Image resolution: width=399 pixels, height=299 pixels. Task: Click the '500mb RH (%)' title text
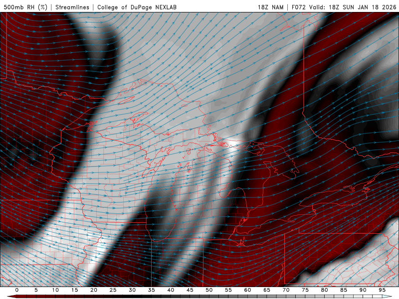[26, 7]
